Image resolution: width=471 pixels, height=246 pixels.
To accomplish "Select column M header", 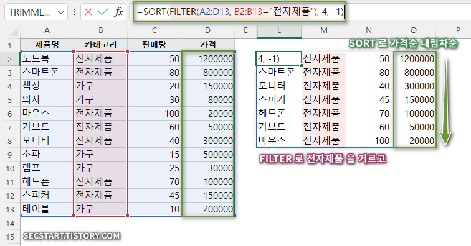I will [323, 30].
